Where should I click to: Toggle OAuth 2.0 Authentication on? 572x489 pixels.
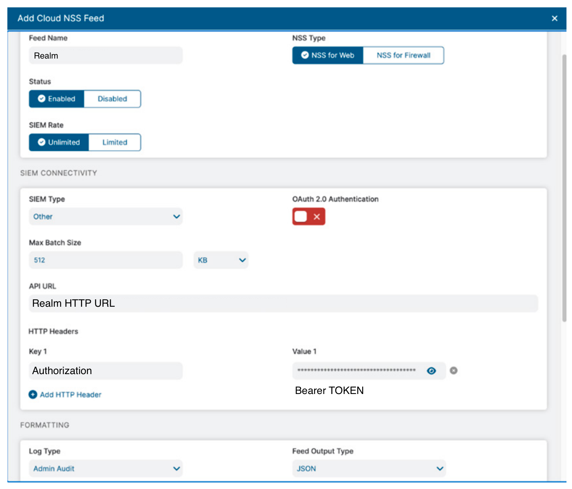pos(308,217)
